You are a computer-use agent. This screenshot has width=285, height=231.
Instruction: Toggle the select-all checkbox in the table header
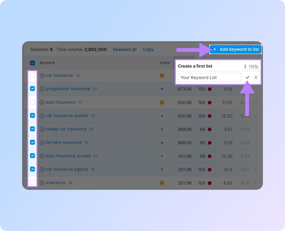pos(32,62)
